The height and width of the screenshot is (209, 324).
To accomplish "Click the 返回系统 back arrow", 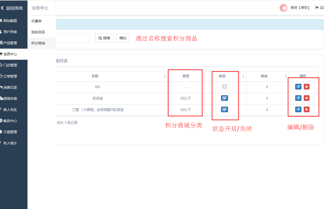I will [3, 8].
